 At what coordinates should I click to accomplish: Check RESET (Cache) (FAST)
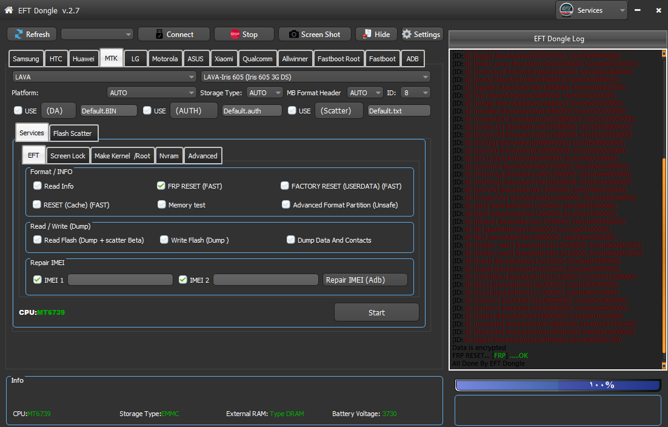point(37,204)
